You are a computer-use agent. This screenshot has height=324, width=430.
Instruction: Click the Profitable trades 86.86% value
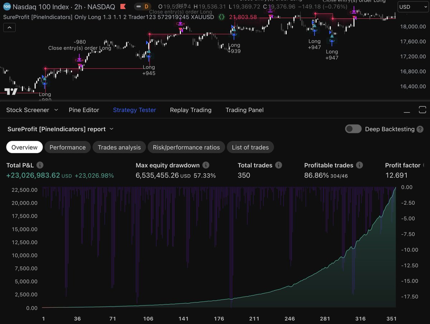[x=316, y=175]
